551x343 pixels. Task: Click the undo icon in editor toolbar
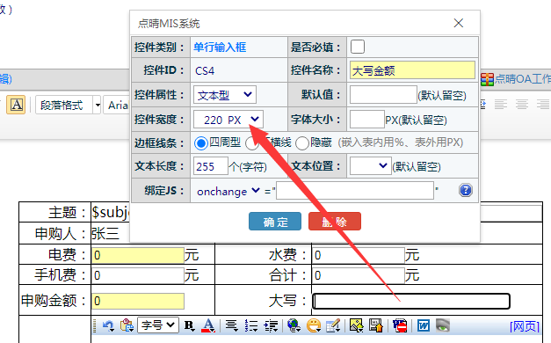[108, 325]
